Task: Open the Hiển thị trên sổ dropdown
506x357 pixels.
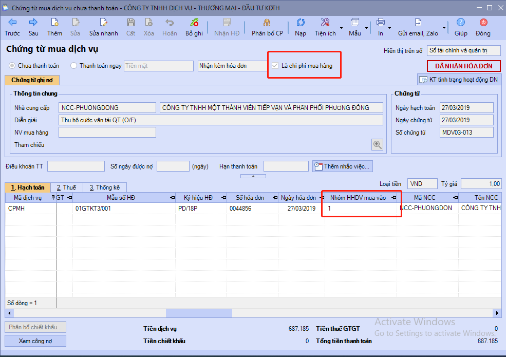Action: pyautogui.click(x=463, y=50)
